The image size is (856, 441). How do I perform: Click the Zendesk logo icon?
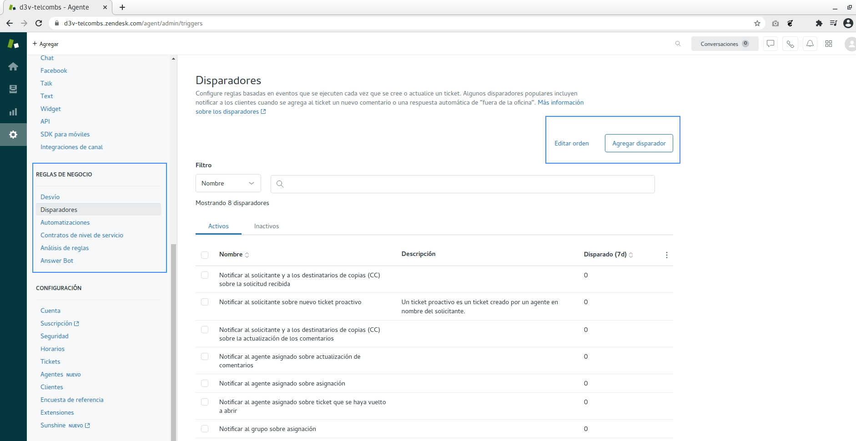[13, 44]
